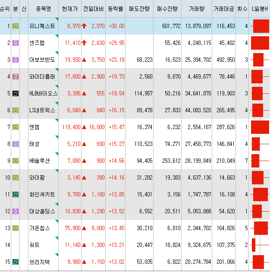Click the red up triangle for 워트

pos(84,245)
